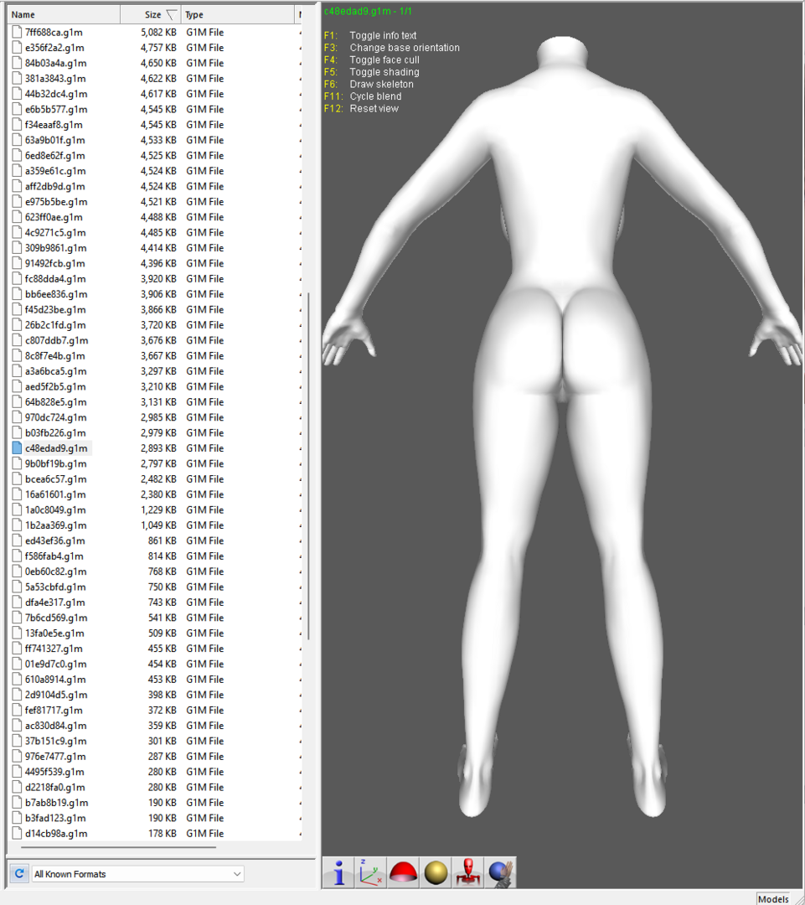Toggle the XYZ axes display icon
The image size is (805, 905).
[x=370, y=872]
